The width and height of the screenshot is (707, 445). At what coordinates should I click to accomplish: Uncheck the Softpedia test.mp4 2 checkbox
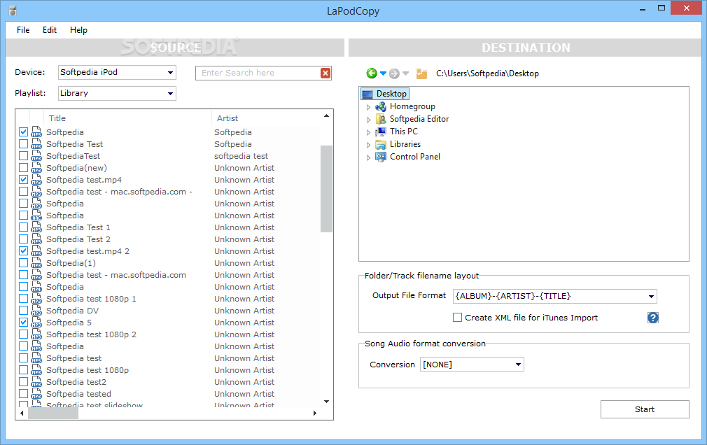click(x=23, y=251)
